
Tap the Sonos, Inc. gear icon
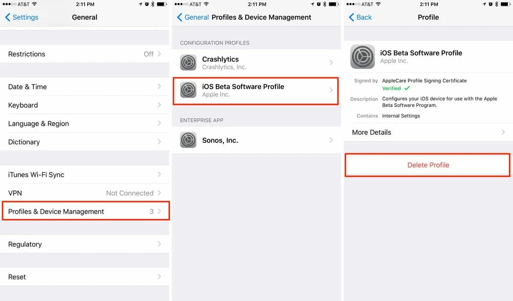tap(188, 140)
